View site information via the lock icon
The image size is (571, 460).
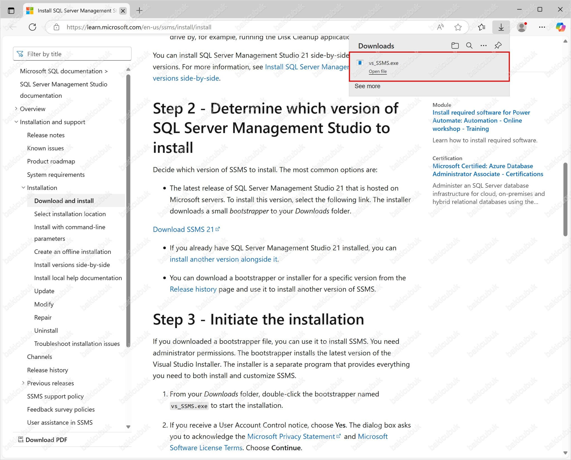pyautogui.click(x=57, y=27)
